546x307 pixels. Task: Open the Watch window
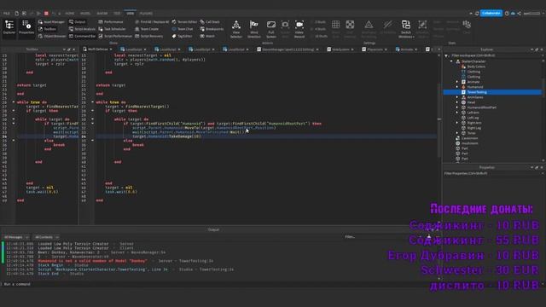(x=207, y=36)
